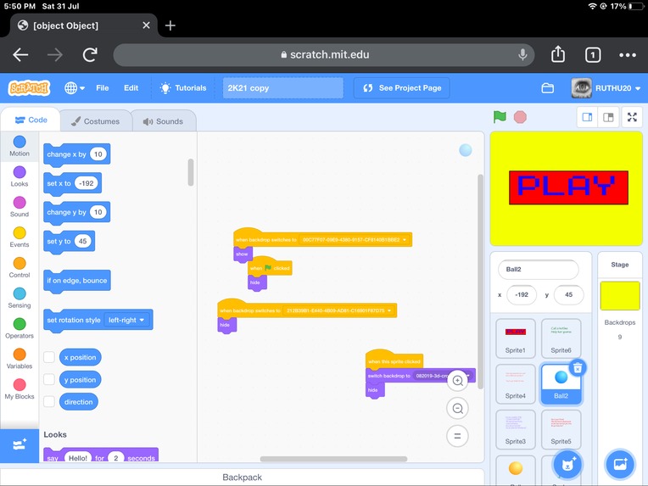Open the Backpack panel
Screen dimensions: 648x486
click(243, 477)
